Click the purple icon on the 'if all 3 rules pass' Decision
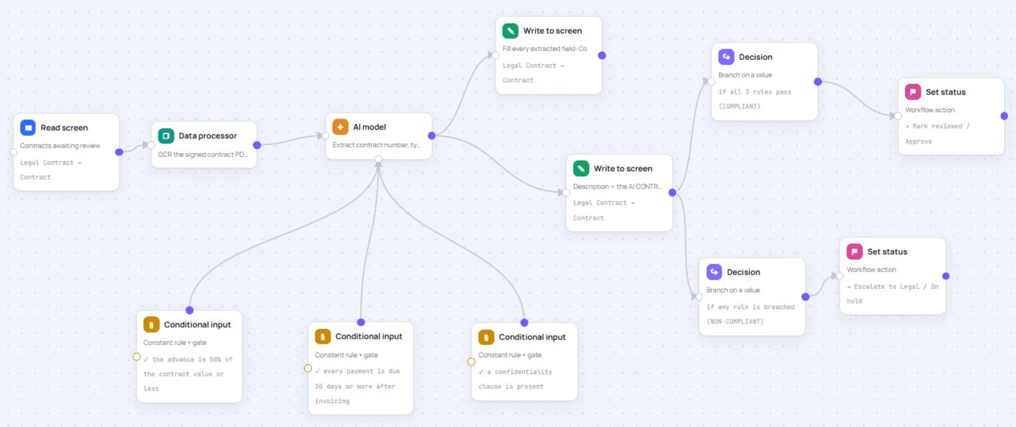The height and width of the screenshot is (427, 1016). (x=726, y=57)
